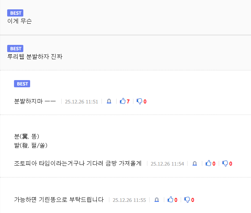Open the "루리웹 분발하자 진짜" comment
The width and height of the screenshot is (251, 213).
tap(35, 56)
